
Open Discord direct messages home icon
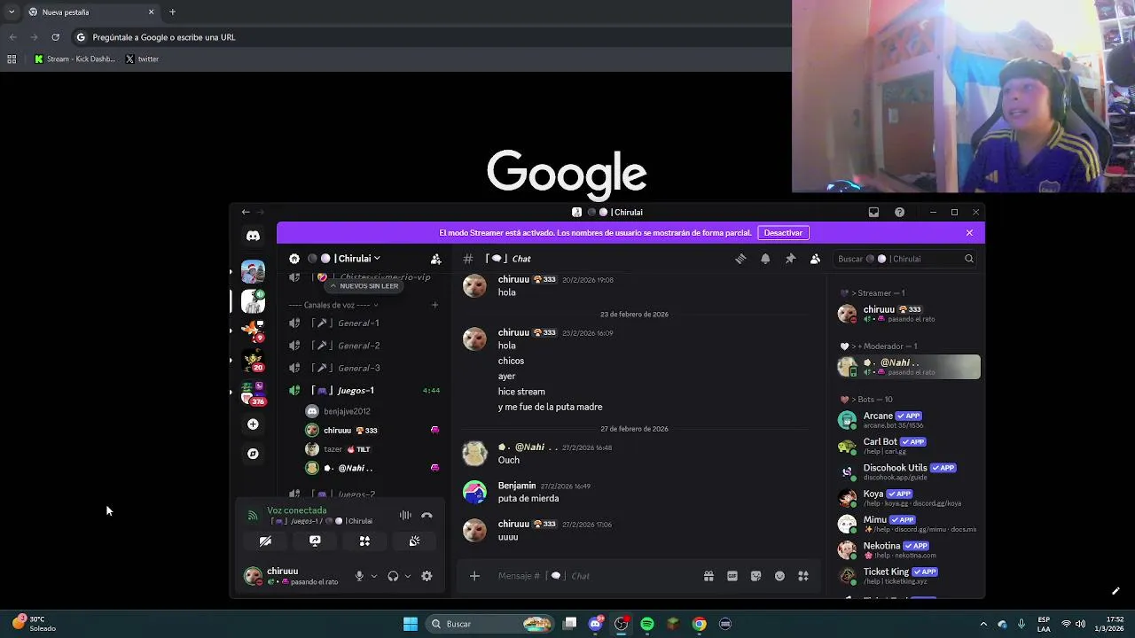[x=253, y=236]
